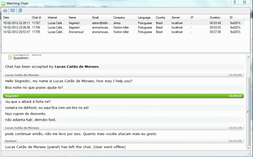Click the Jimmy company cell
The height and width of the screenshot is (157, 253).
(117, 23)
